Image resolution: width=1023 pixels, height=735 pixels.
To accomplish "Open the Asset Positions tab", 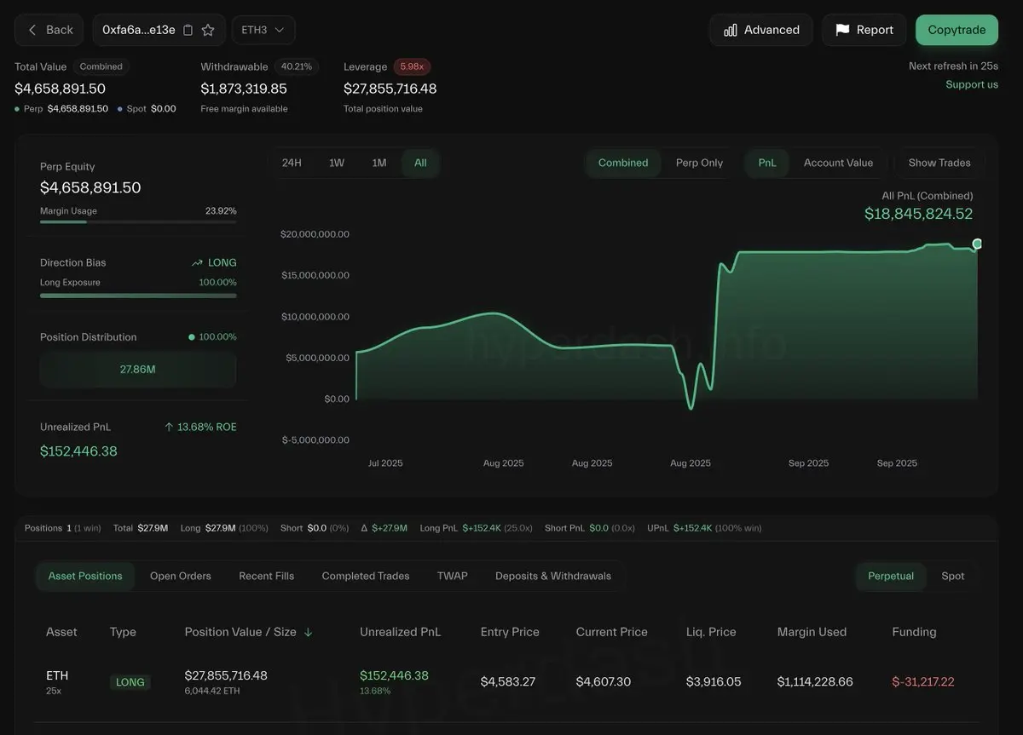I will 85,577.
